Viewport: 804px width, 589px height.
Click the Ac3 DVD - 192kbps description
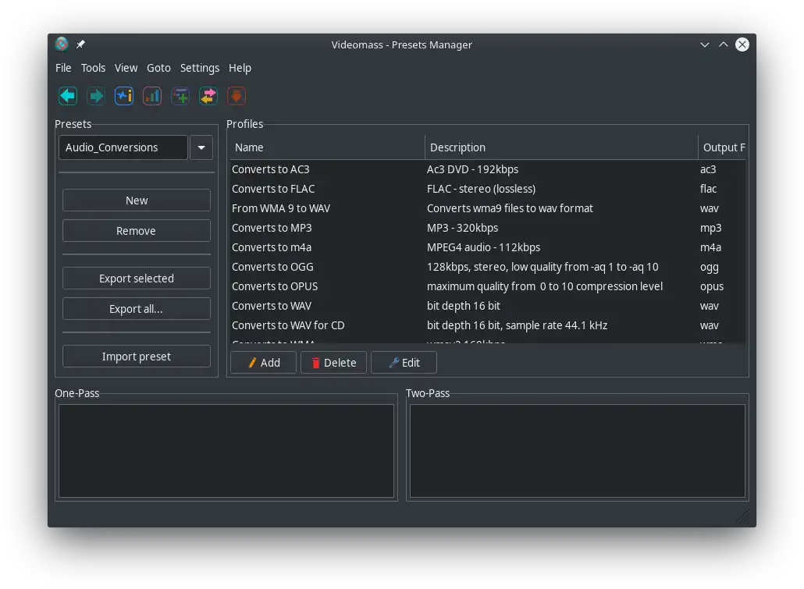473,169
